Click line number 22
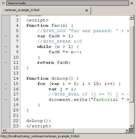This screenshot has height=139, width=136. pos(16,121)
